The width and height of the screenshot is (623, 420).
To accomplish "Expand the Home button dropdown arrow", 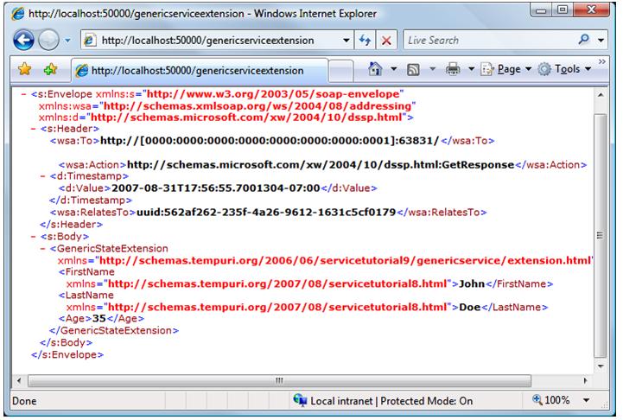I will [393, 69].
